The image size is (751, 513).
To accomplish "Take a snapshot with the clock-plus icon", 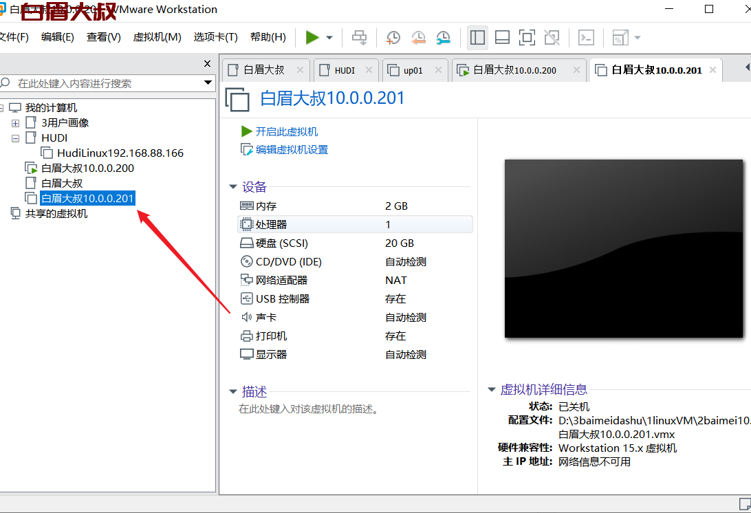I will click(x=393, y=37).
